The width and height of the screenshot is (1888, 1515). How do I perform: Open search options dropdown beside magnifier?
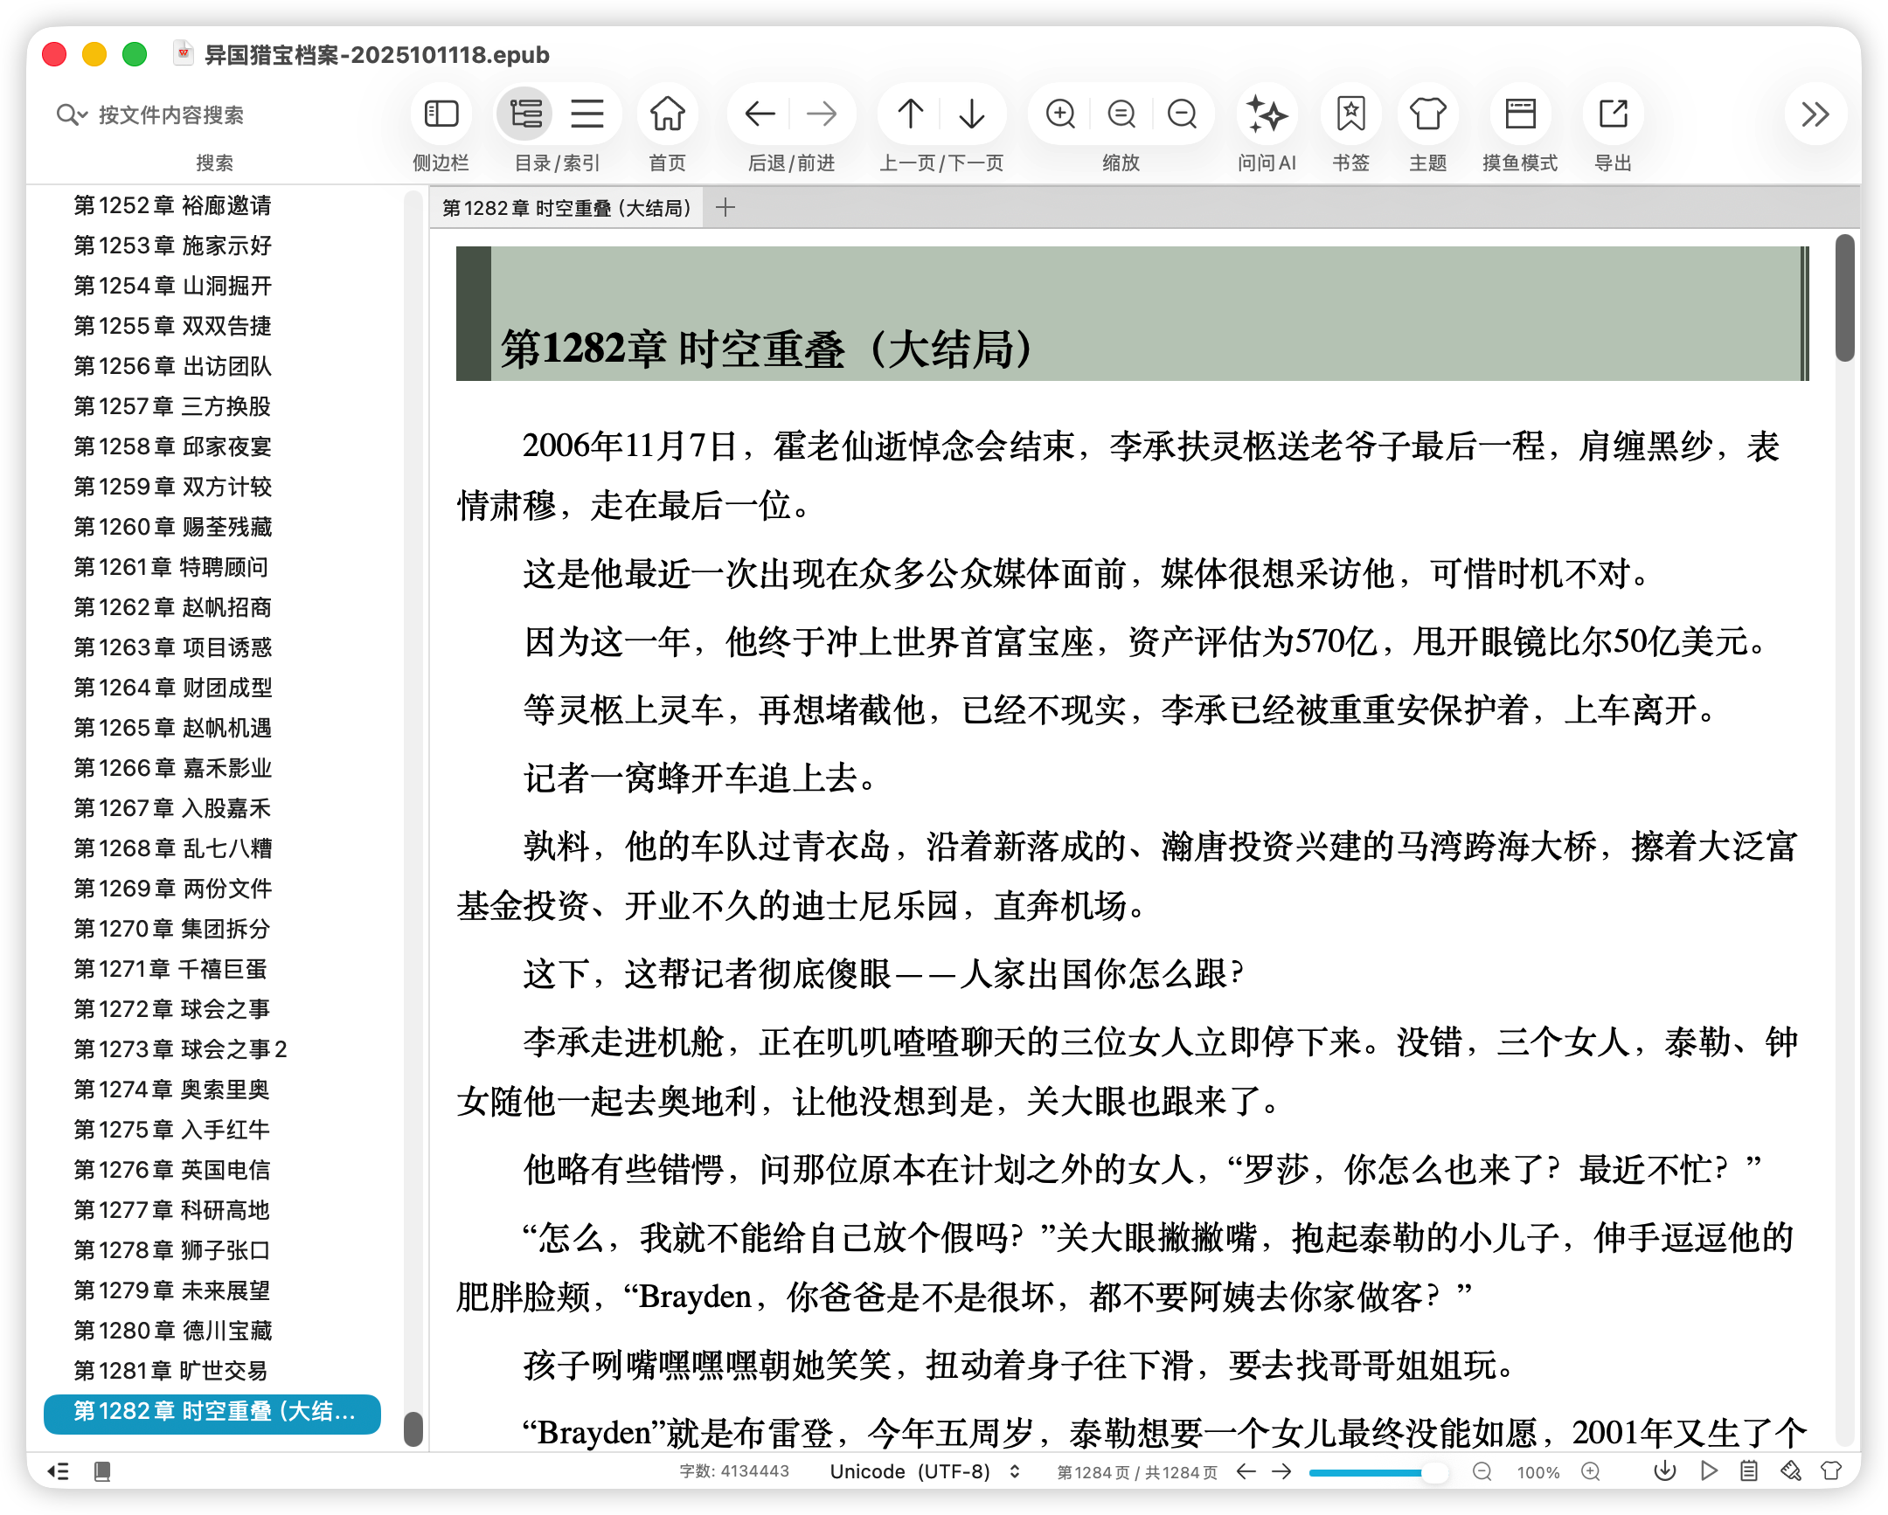84,115
